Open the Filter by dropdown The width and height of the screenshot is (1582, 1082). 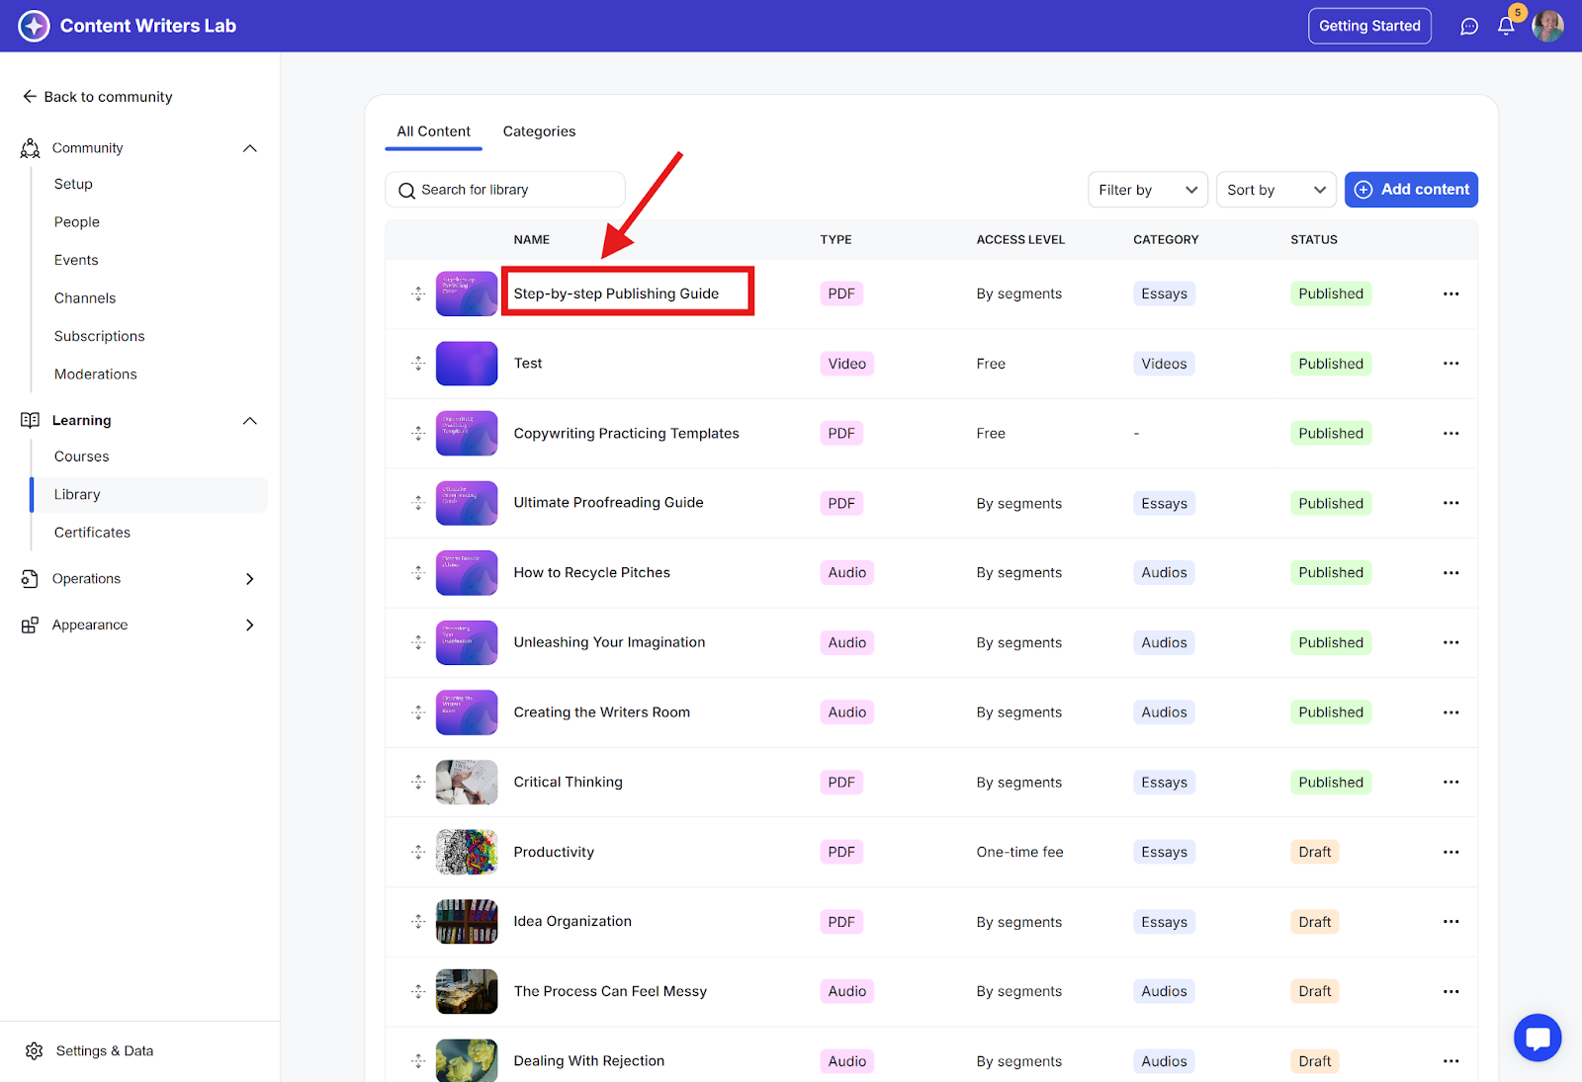1147,190
